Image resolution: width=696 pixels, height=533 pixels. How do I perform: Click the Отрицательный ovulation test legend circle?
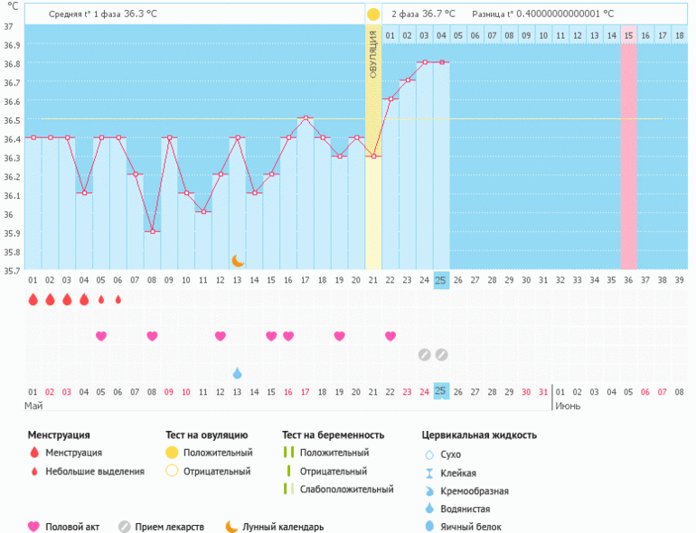172,471
